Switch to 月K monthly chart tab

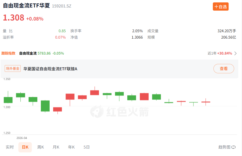click(56, 147)
